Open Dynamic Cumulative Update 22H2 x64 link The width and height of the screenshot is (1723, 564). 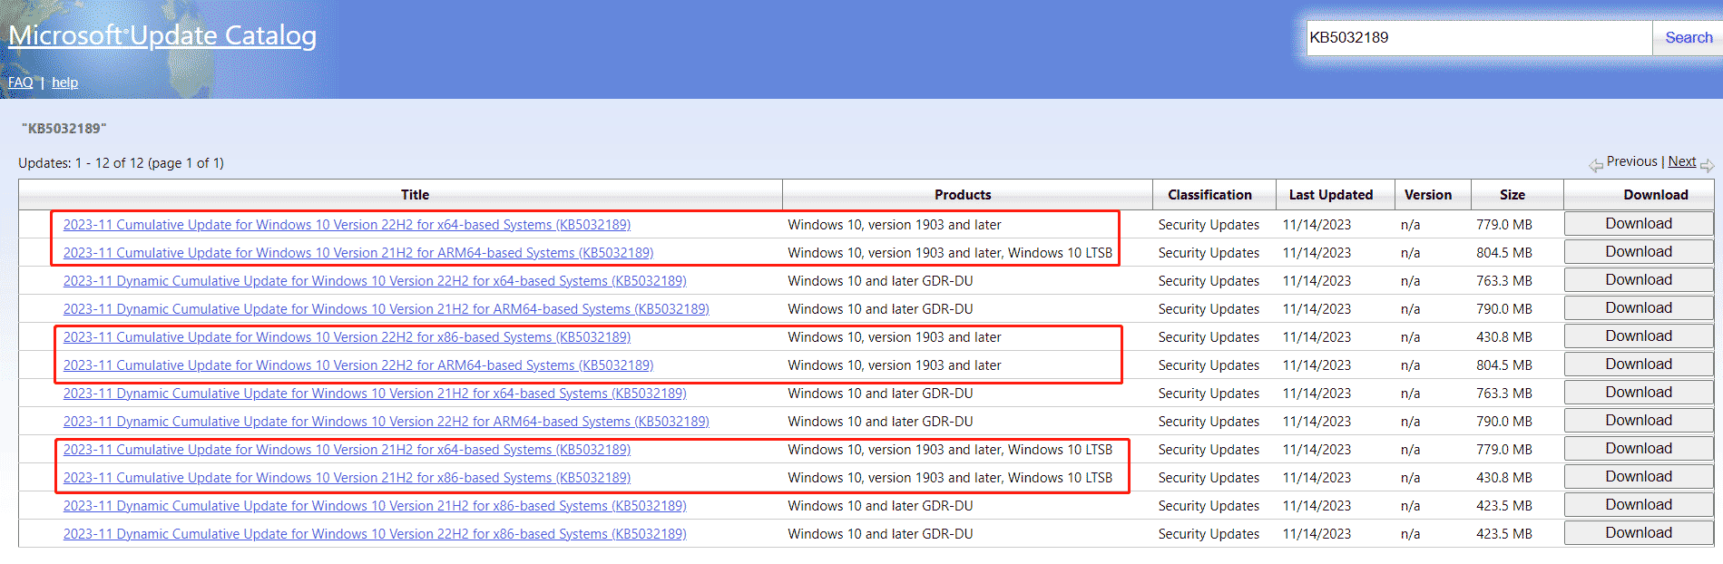tap(375, 281)
